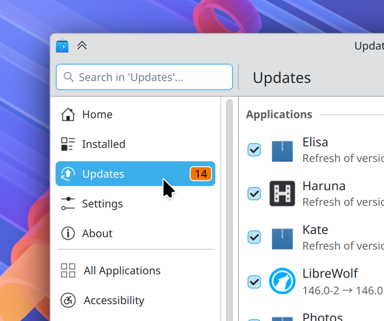Click the Discover shopping bag icon in titlebar

pyautogui.click(x=62, y=46)
